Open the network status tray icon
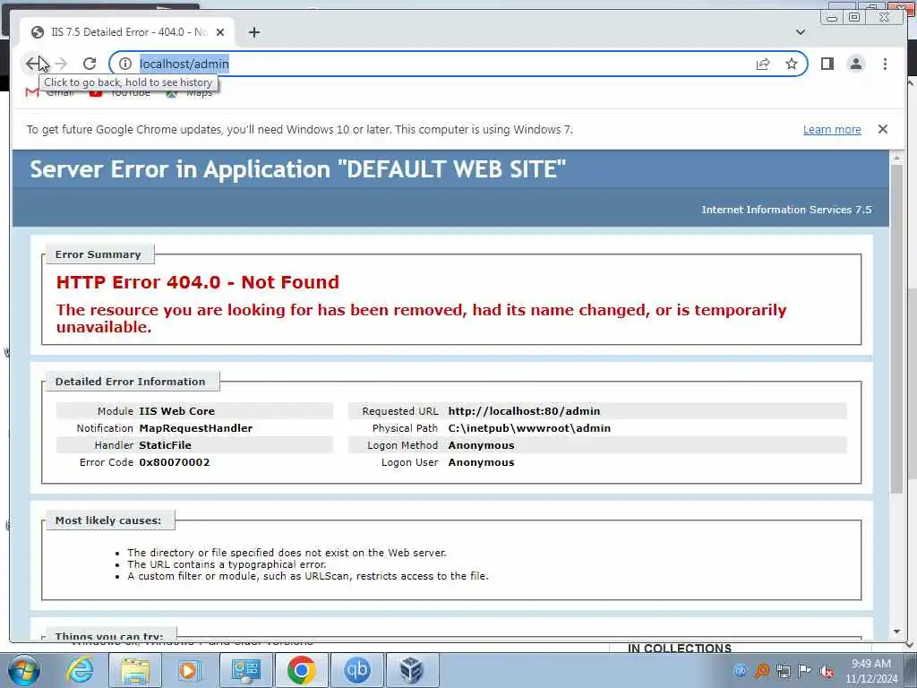 point(784,671)
